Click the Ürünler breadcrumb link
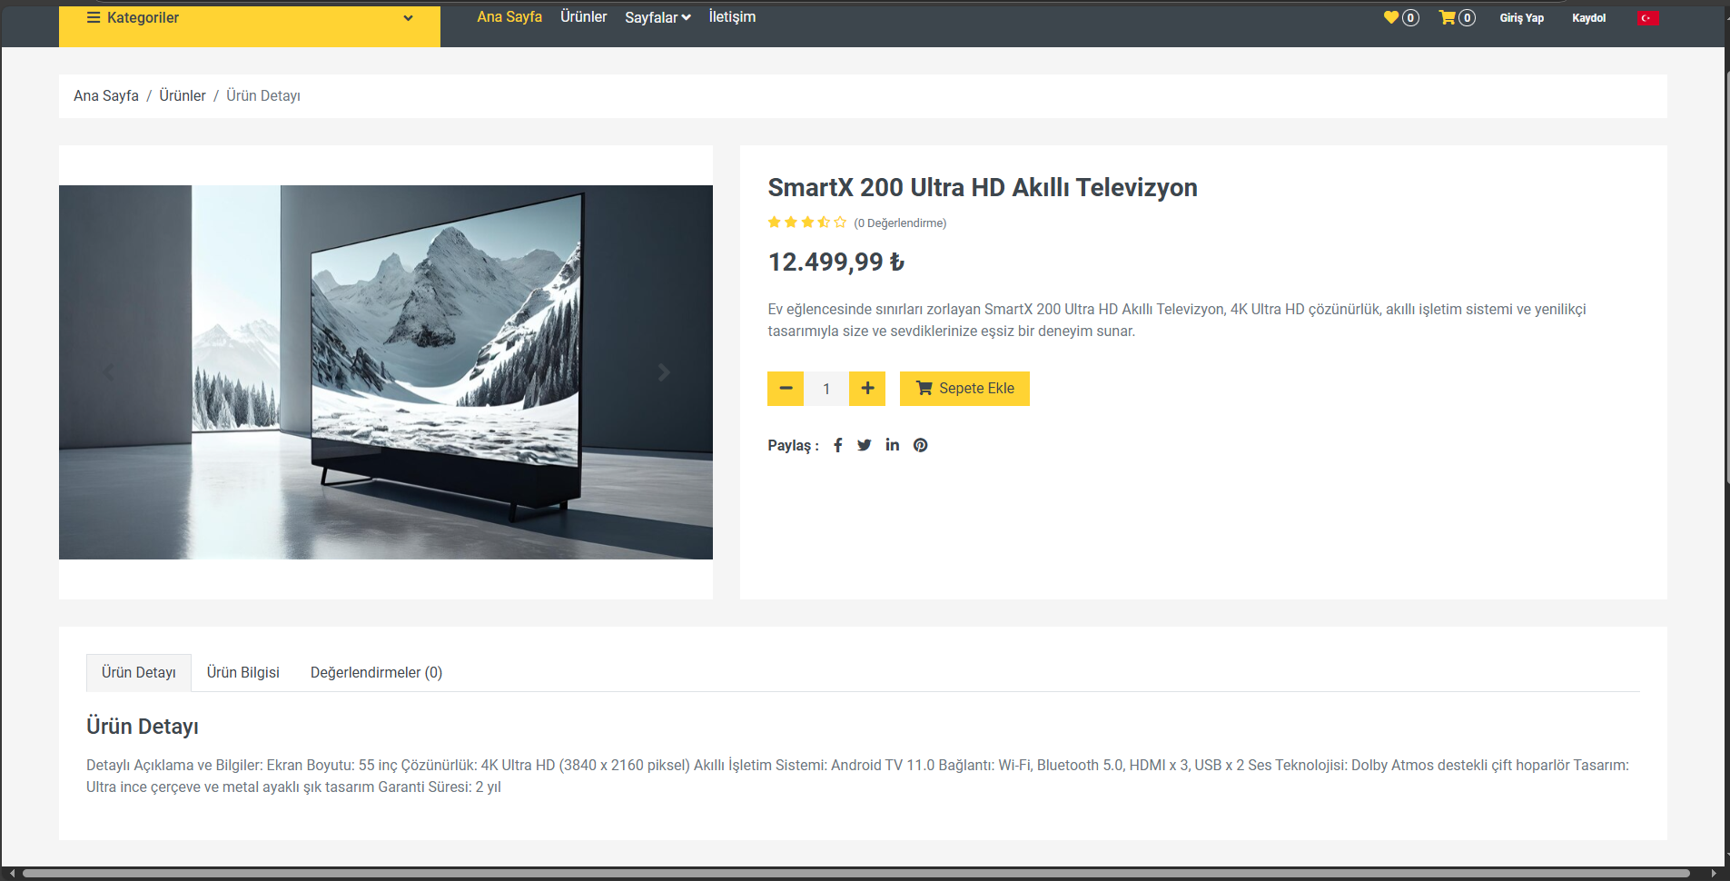The height and width of the screenshot is (881, 1730). coord(183,95)
